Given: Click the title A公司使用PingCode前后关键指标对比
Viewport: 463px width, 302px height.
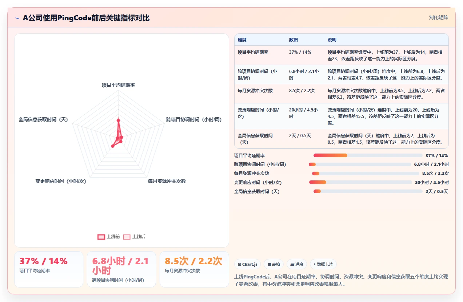Looking at the screenshot, I should [86, 18].
